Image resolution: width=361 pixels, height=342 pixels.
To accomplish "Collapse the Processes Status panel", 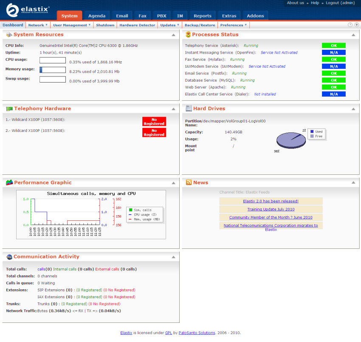I will pyautogui.click(x=353, y=35).
